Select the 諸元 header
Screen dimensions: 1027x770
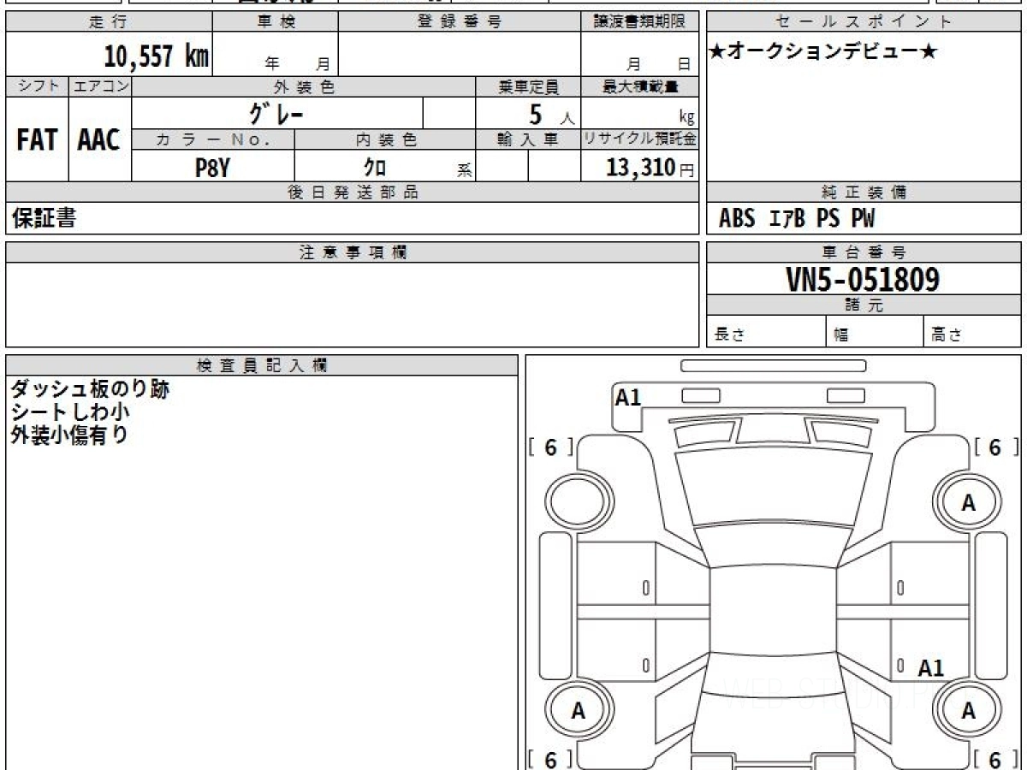(x=864, y=305)
